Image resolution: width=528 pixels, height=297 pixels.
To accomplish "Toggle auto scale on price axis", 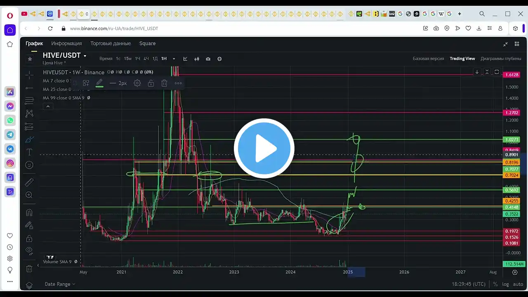I will (x=518, y=284).
